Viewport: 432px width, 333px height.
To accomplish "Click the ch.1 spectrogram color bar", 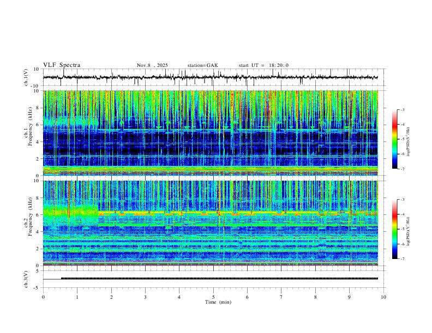I will (x=394, y=139).
